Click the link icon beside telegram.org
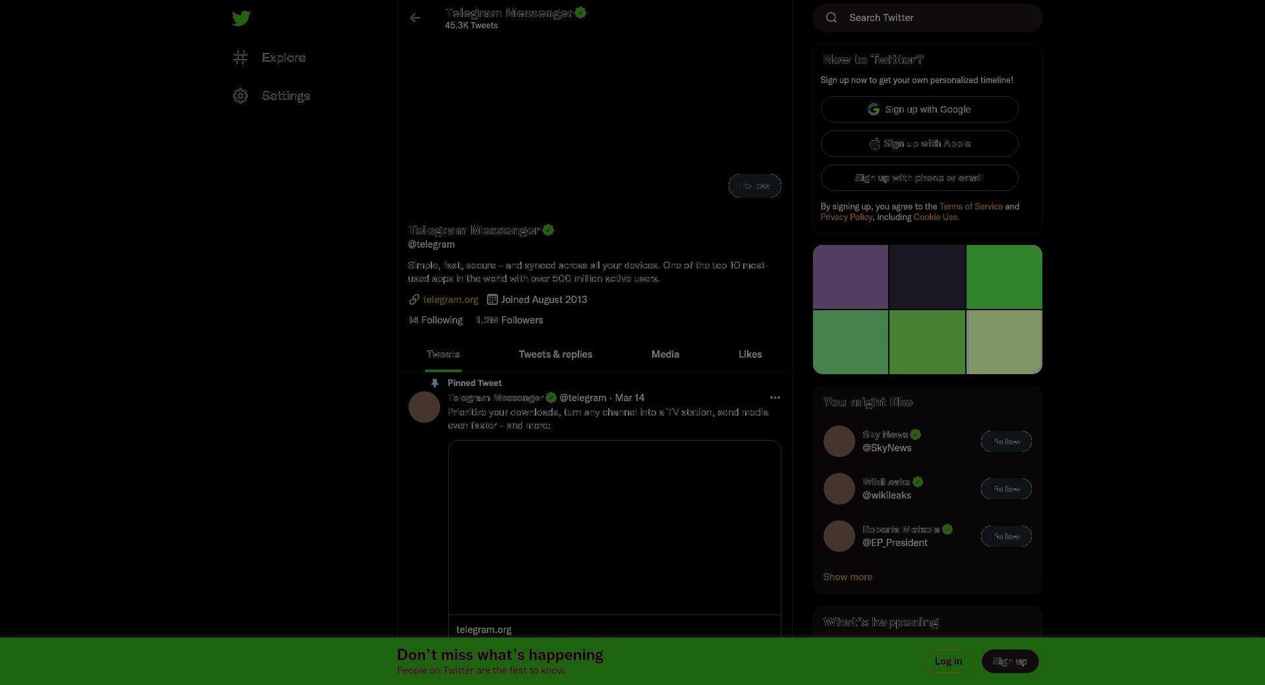Screen dimensions: 1265x685 (414, 300)
